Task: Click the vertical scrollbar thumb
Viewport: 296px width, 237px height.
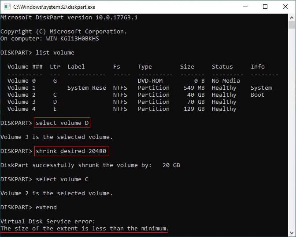Action: click(292, 26)
